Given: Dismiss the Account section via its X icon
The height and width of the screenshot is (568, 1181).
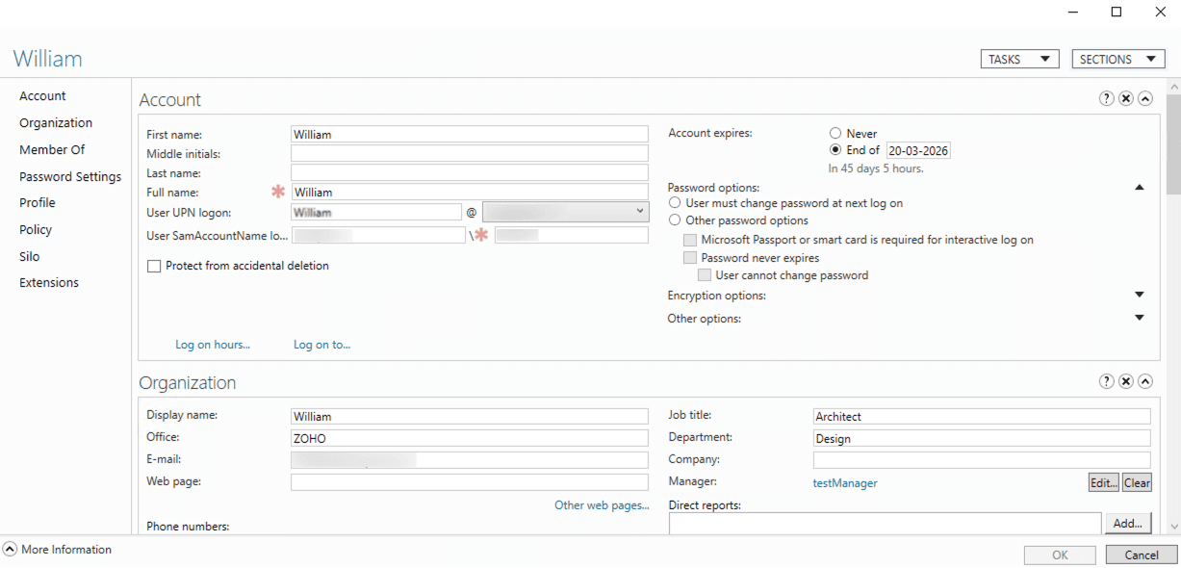Looking at the screenshot, I should [1125, 97].
